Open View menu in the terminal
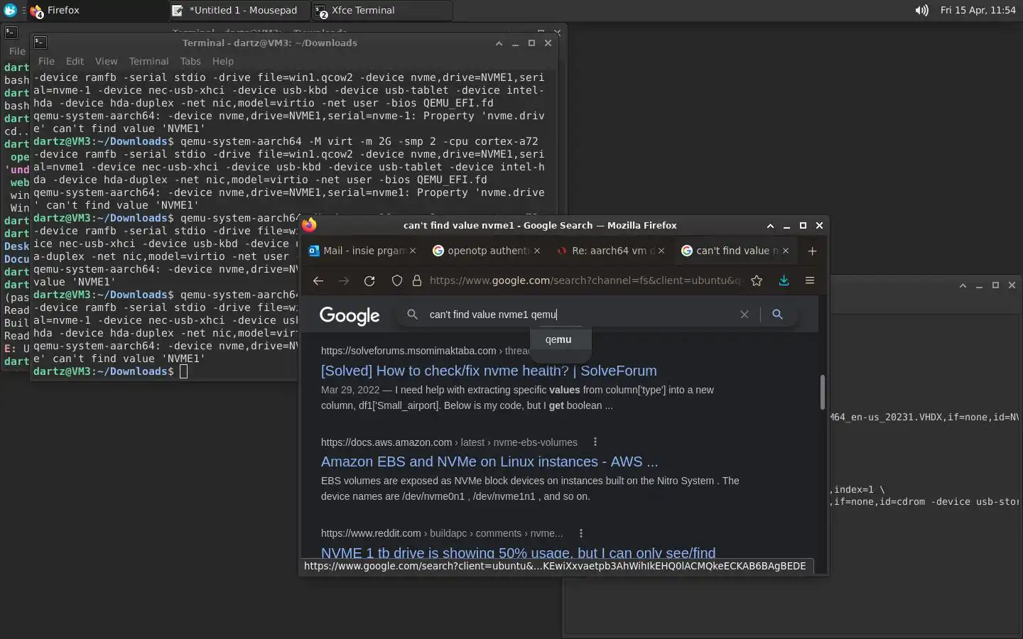1023x639 pixels. pos(106,61)
